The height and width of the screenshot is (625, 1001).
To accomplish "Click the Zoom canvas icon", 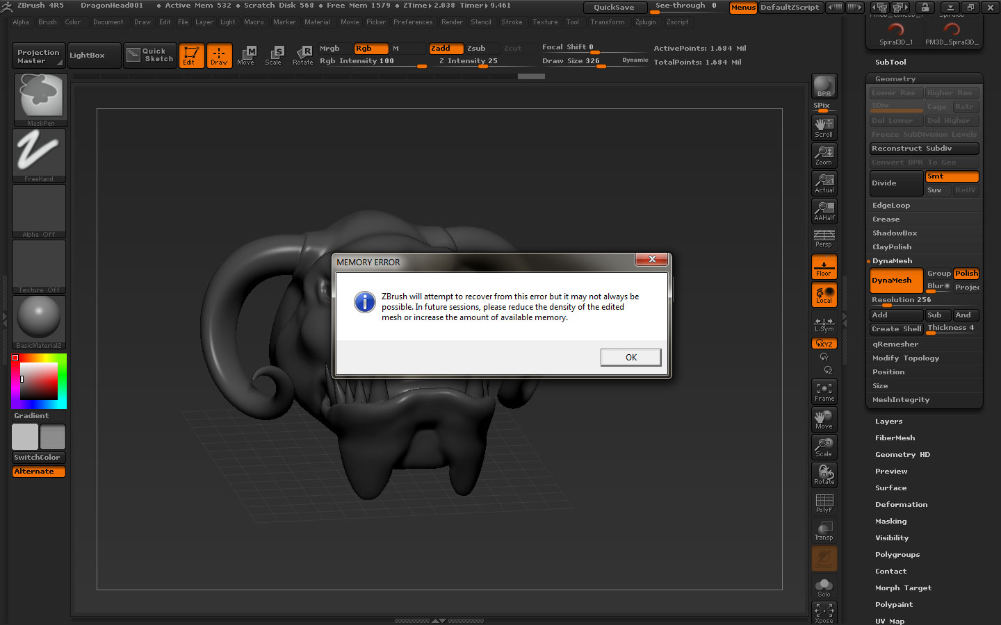I will 824,155.
